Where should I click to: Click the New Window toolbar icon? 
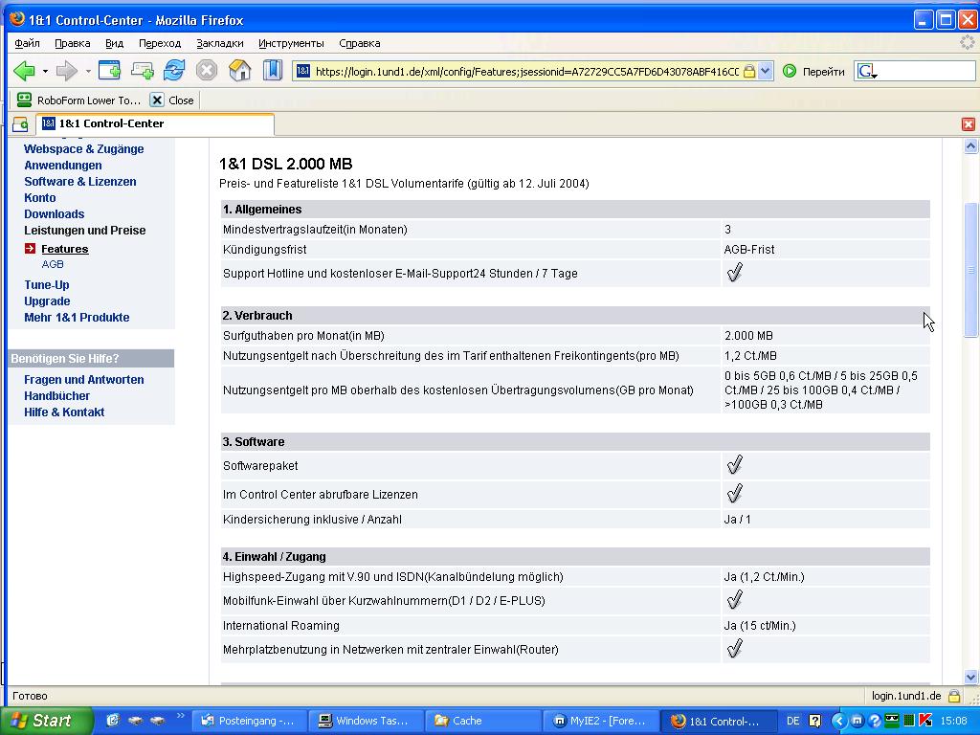pyautogui.click(x=142, y=70)
